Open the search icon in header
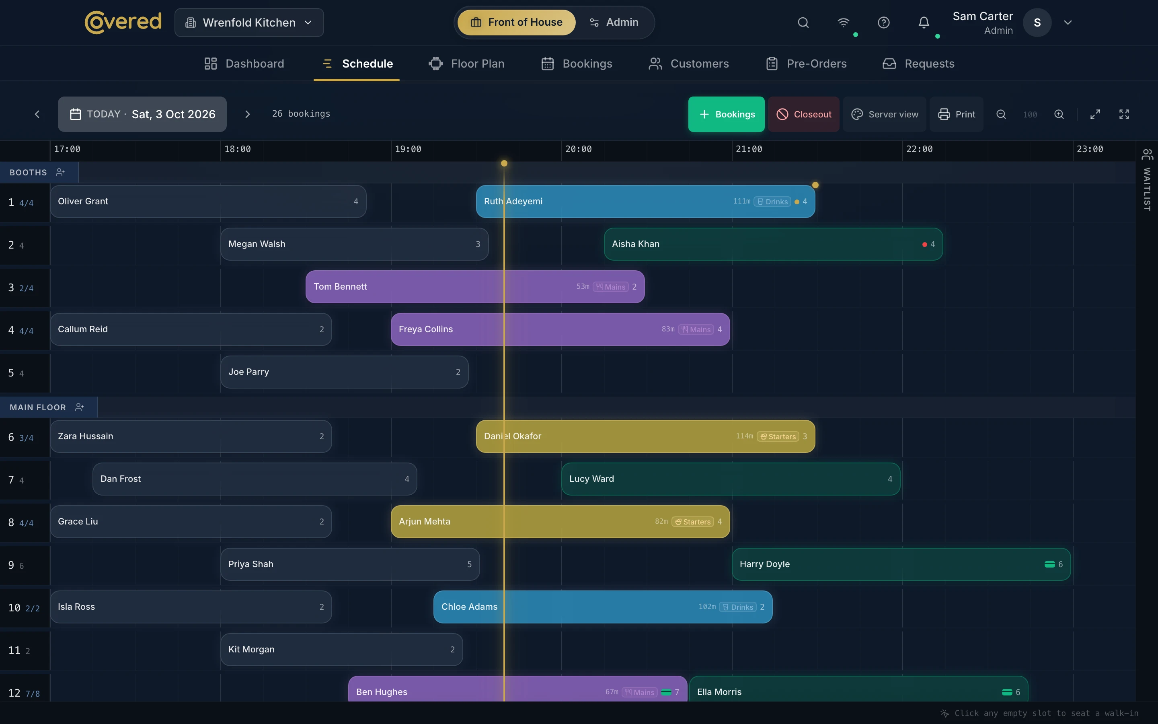The image size is (1158, 724). click(x=803, y=23)
